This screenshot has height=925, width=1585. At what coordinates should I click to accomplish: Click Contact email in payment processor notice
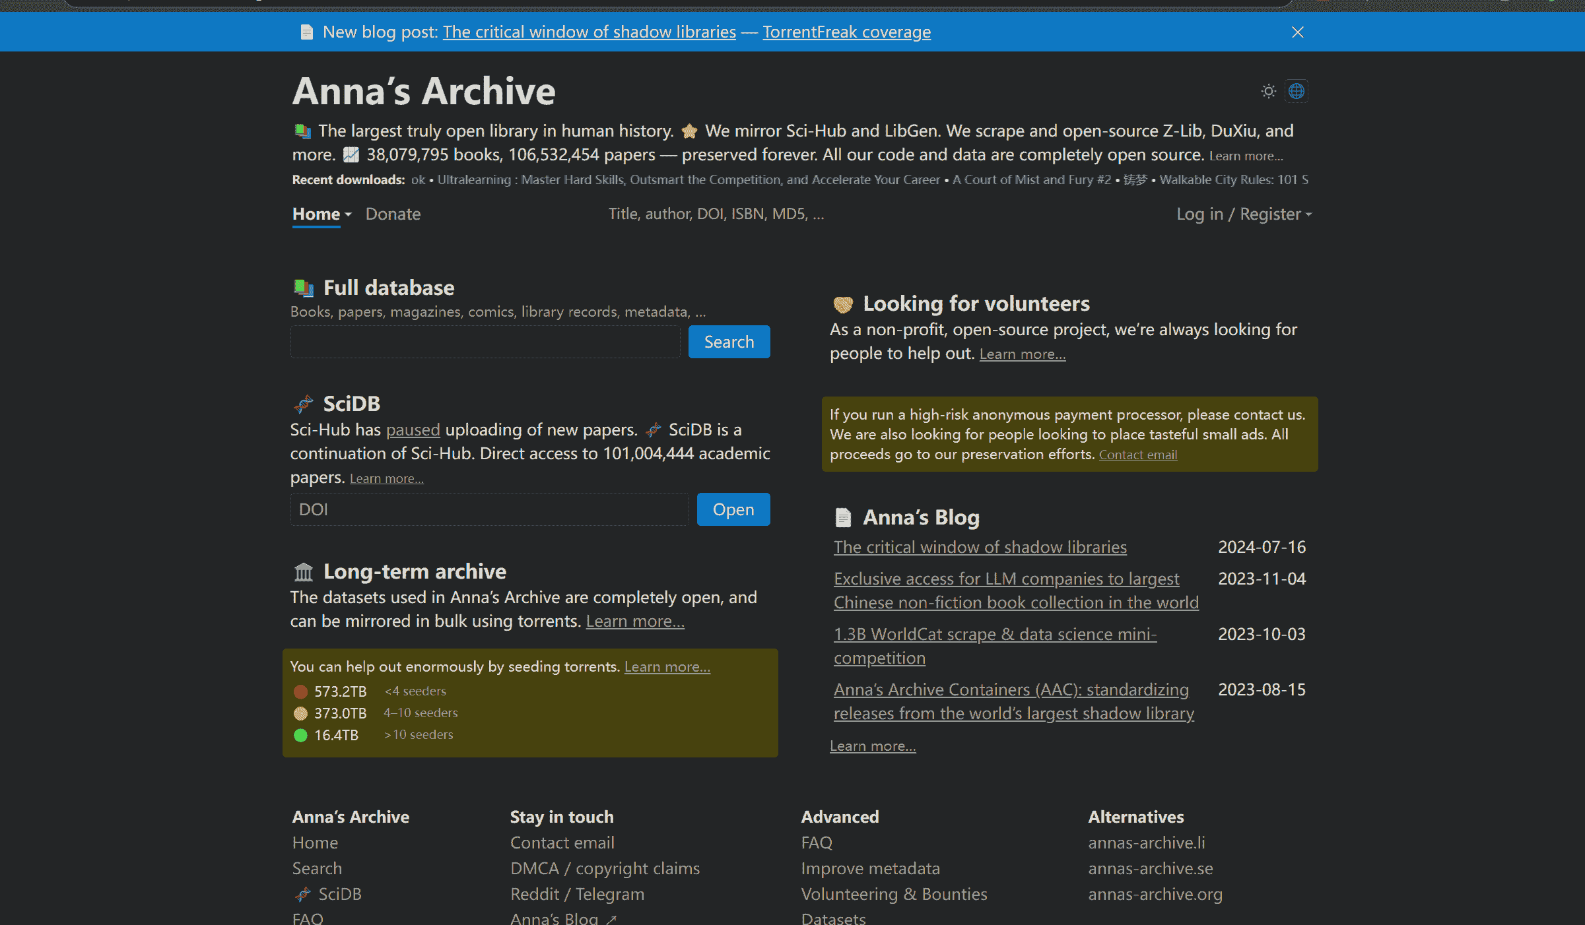(x=1138, y=455)
